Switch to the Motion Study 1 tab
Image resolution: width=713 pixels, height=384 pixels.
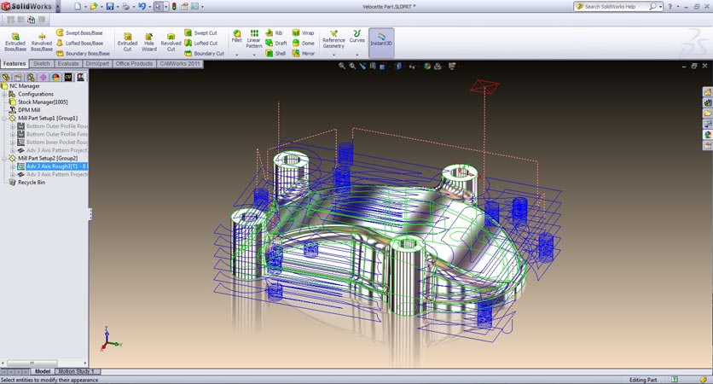[76, 372]
